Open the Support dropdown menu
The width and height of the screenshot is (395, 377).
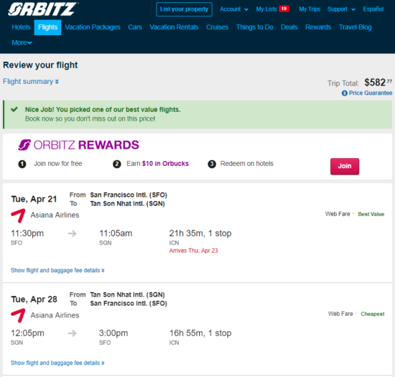tap(341, 9)
